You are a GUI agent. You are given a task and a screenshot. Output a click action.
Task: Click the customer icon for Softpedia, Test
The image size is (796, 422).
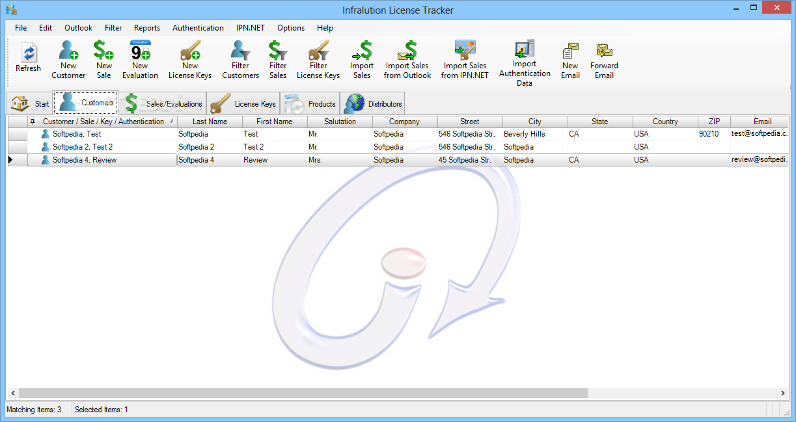[x=46, y=134]
